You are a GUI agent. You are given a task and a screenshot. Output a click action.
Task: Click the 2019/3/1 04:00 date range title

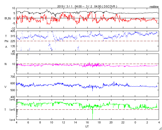pos(87,6)
